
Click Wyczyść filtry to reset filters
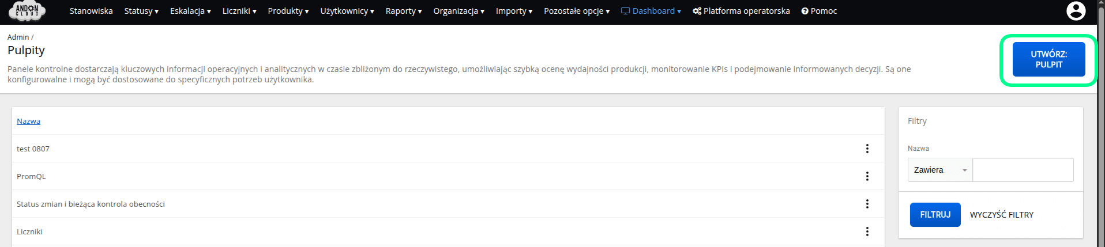coord(1002,215)
